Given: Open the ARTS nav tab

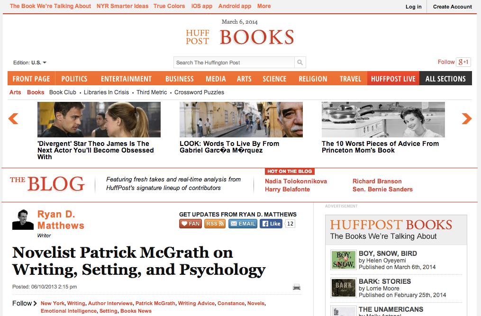Looking at the screenshot, I should click(x=244, y=79).
